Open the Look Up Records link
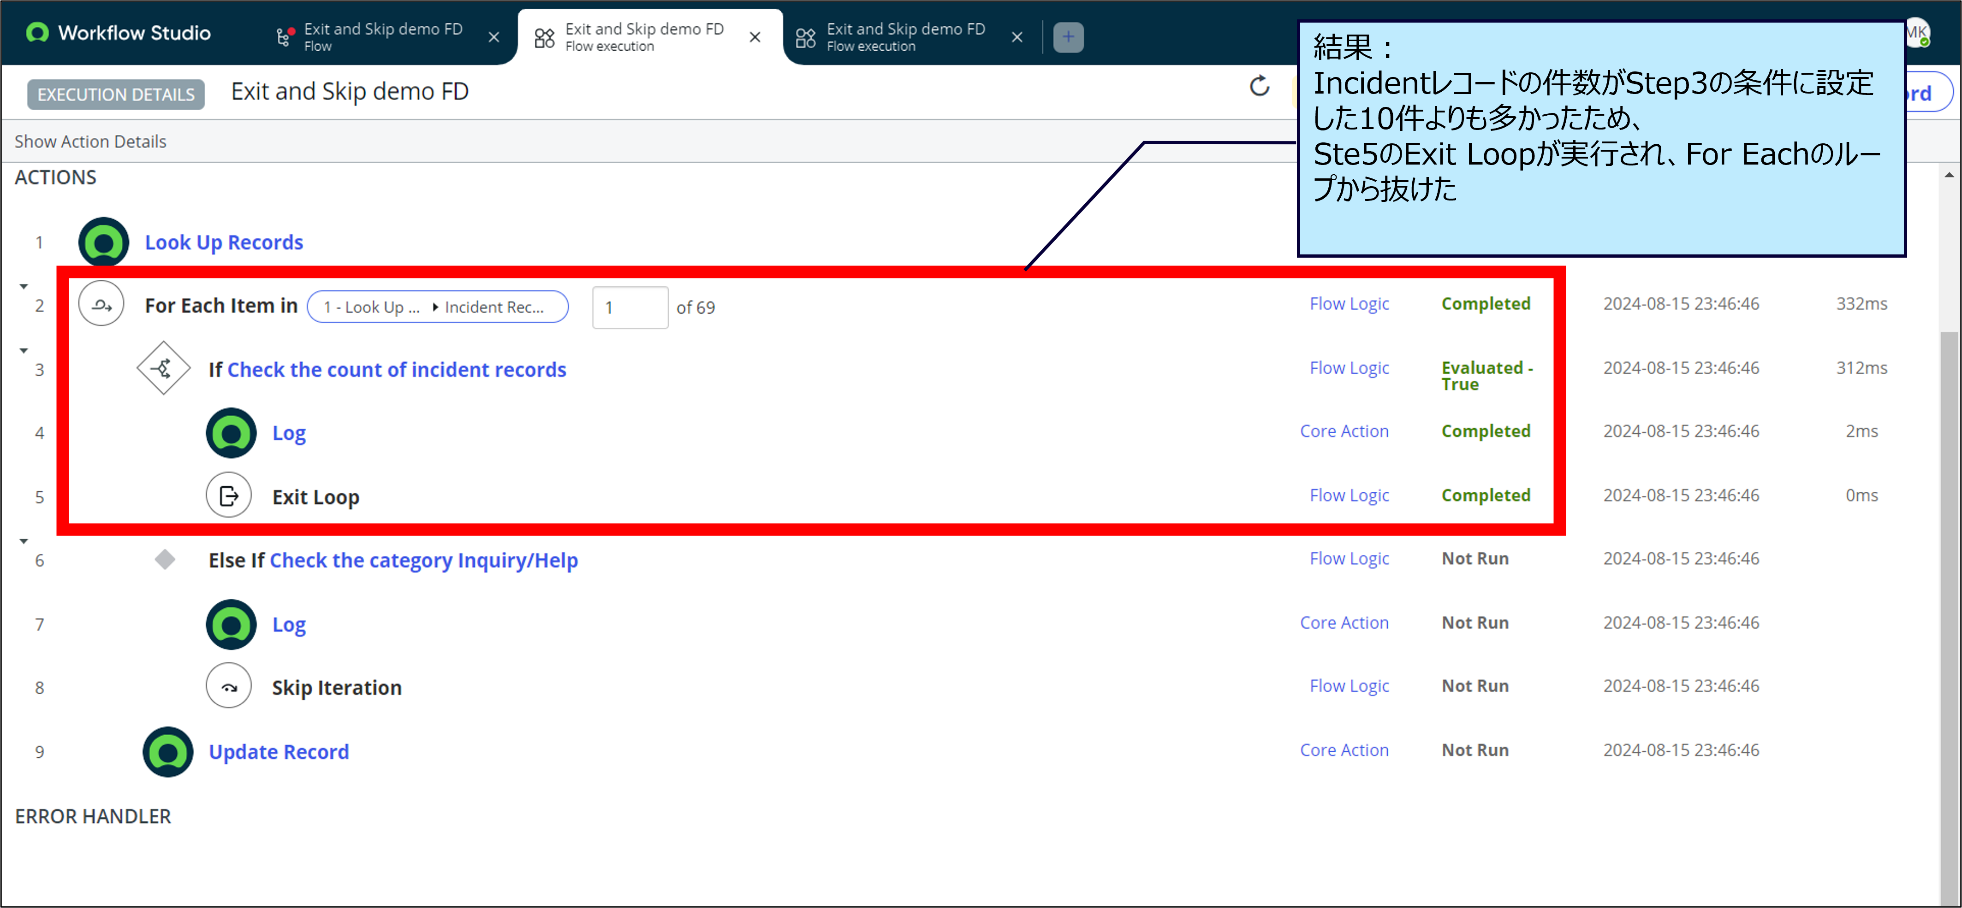Screen dimensions: 1962x908 point(224,242)
